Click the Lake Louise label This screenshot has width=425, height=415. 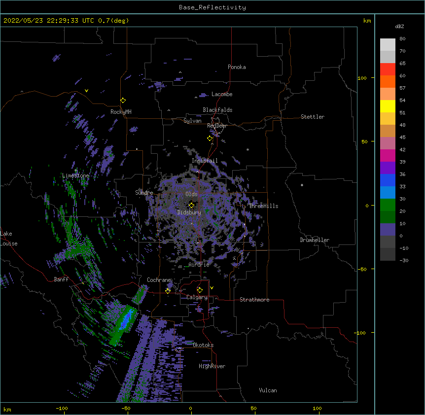coord(9,239)
